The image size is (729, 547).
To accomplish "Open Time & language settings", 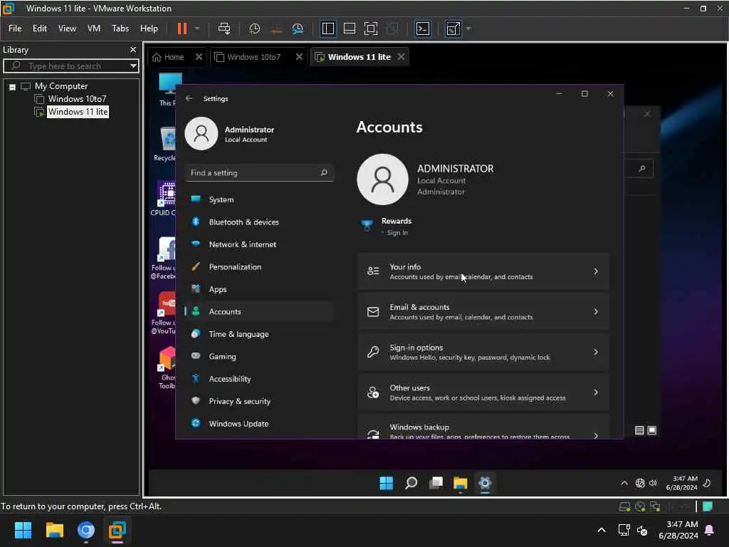I will coord(259,334).
